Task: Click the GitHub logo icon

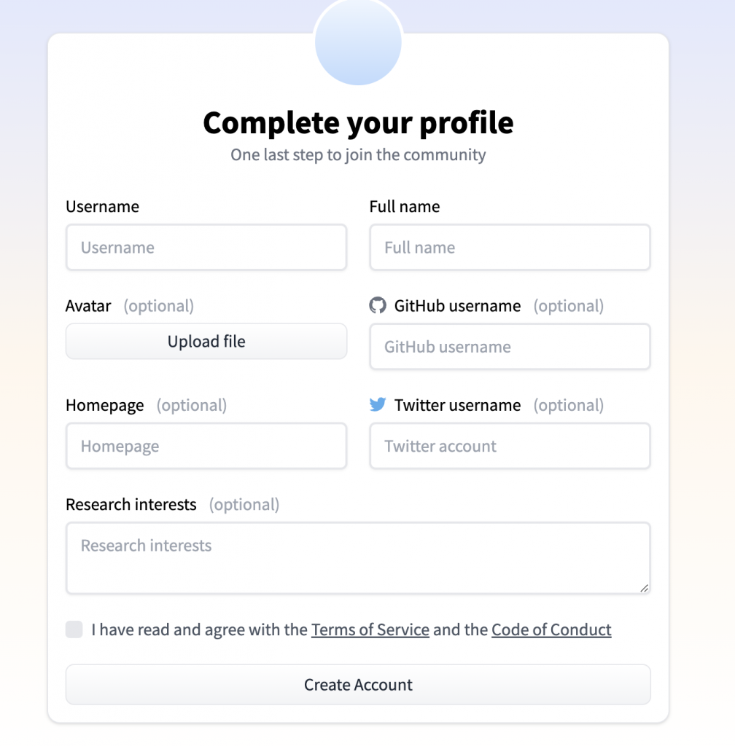Action: coord(377,305)
